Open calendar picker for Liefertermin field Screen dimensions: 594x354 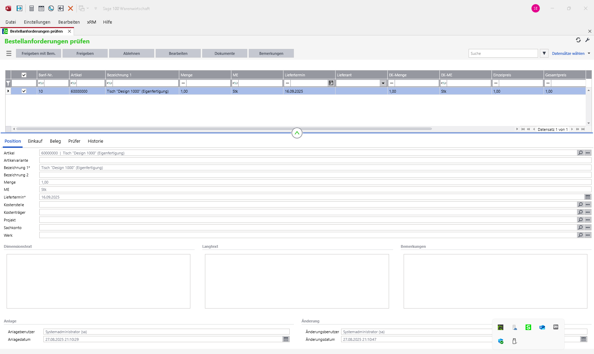click(x=588, y=197)
